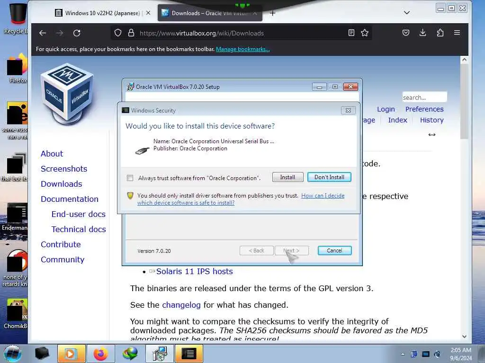Click the taskbar clock 2:05 AM
The height and width of the screenshot is (363, 485).
(x=461, y=354)
